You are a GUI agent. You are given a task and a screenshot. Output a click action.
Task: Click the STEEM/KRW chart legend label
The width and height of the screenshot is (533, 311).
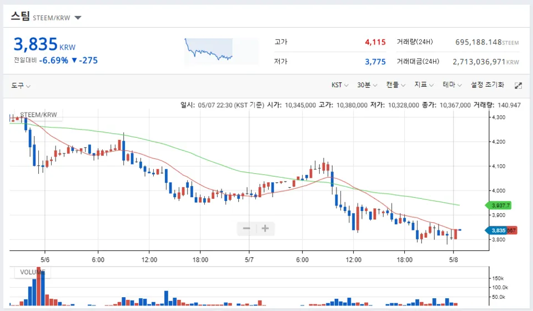(38, 114)
